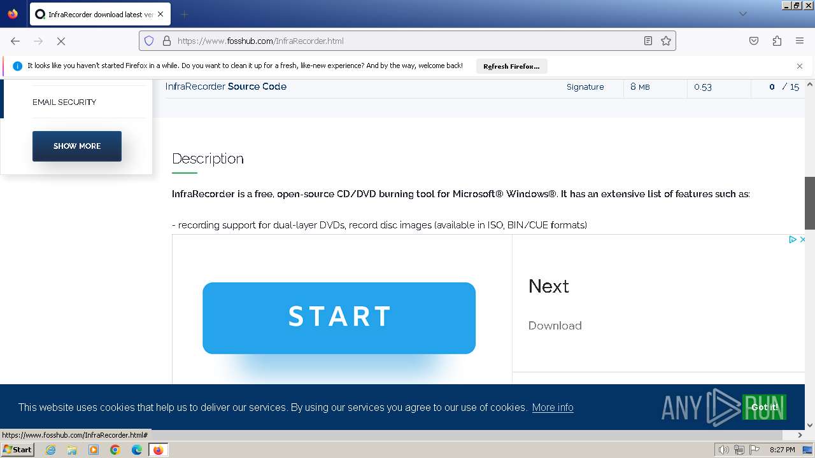Launch Internet Explorer from taskbar
Image resolution: width=815 pixels, height=458 pixels.
(x=50, y=450)
